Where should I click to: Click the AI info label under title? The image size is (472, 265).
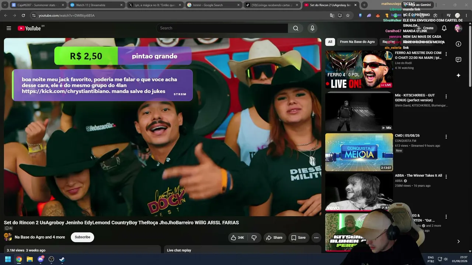pos(8,228)
